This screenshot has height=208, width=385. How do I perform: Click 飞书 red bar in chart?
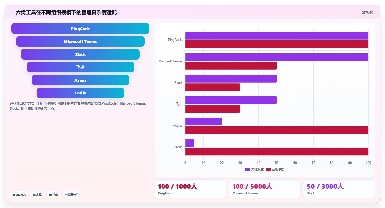[213, 109]
